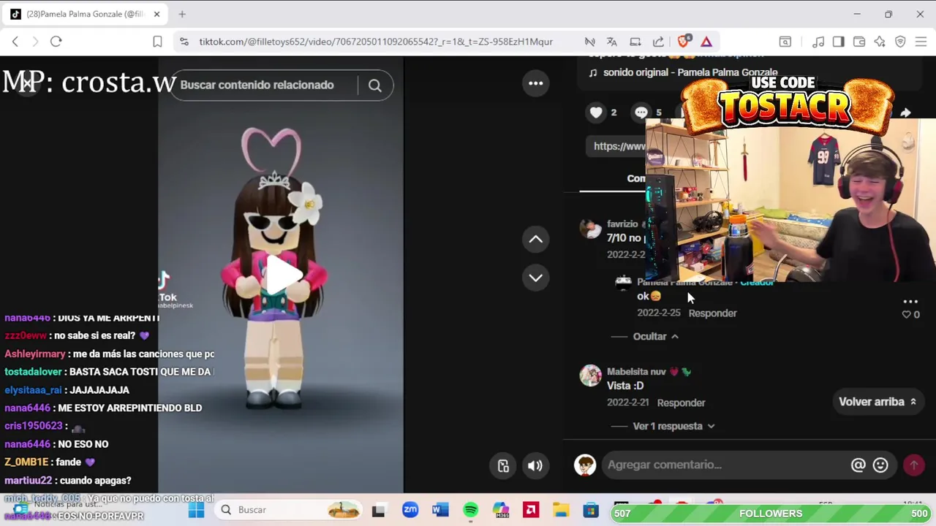Open three-dots menu on creator's reply

(910, 301)
